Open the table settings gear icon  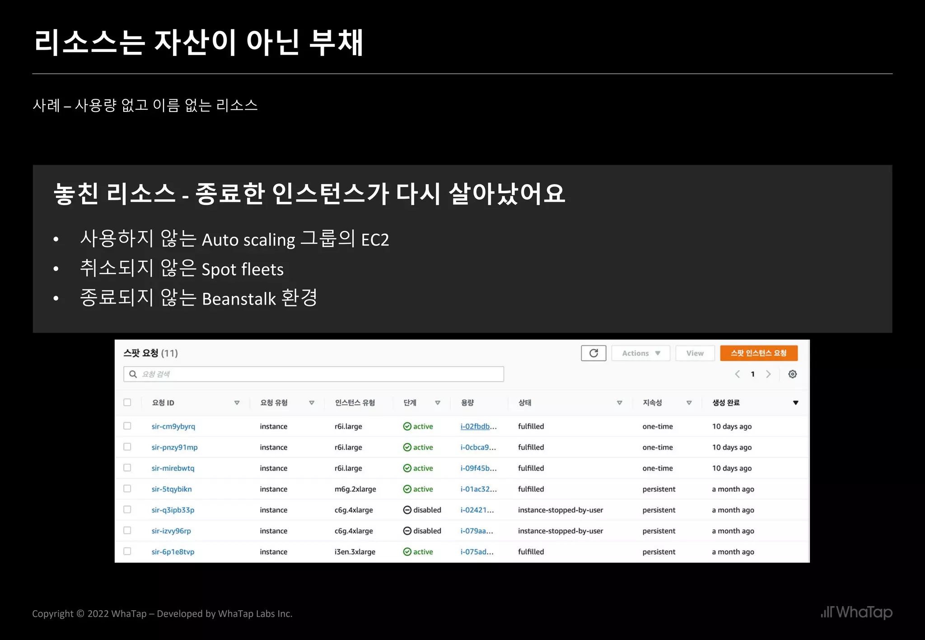[x=792, y=374]
